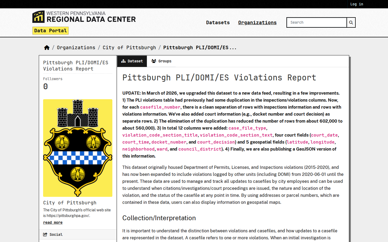The height and width of the screenshot is (242, 388).
Task: Go to home via breadcrumb house icon
Action: (47, 48)
